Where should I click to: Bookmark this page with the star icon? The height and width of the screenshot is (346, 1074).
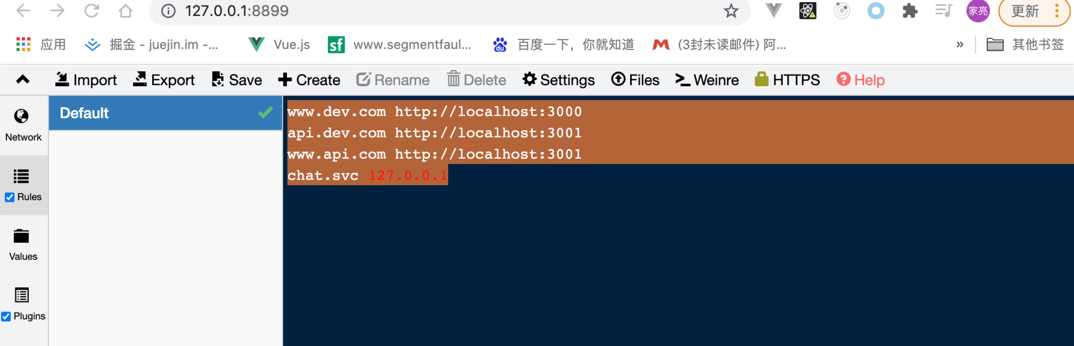coord(731,11)
